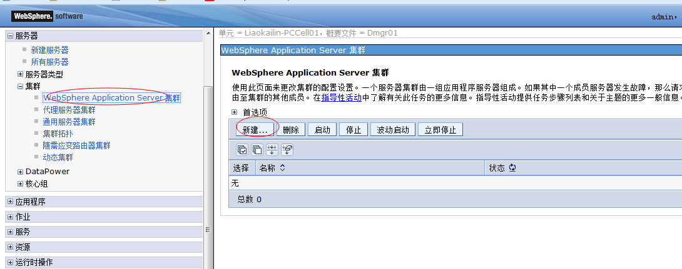Click the 名称 column header
Screen dimensions: 682x269
point(267,168)
